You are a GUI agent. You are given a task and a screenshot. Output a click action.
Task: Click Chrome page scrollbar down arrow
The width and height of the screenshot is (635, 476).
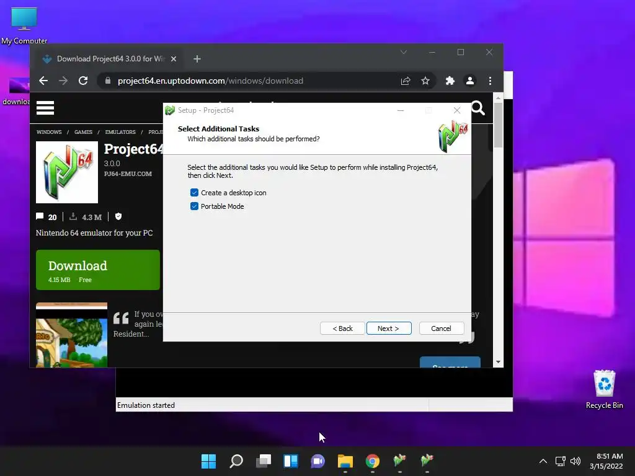coord(498,362)
